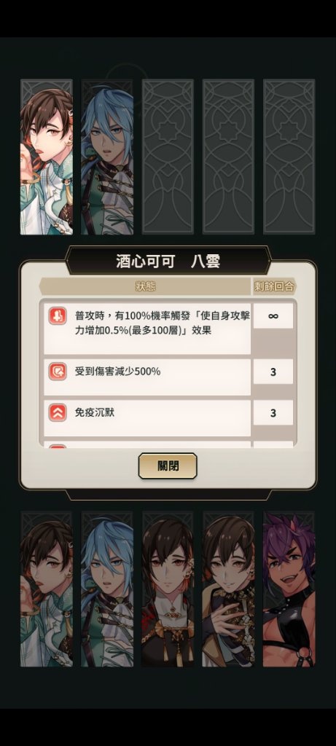
Task: Select brown-haired character in upper team row
Action: point(47,157)
